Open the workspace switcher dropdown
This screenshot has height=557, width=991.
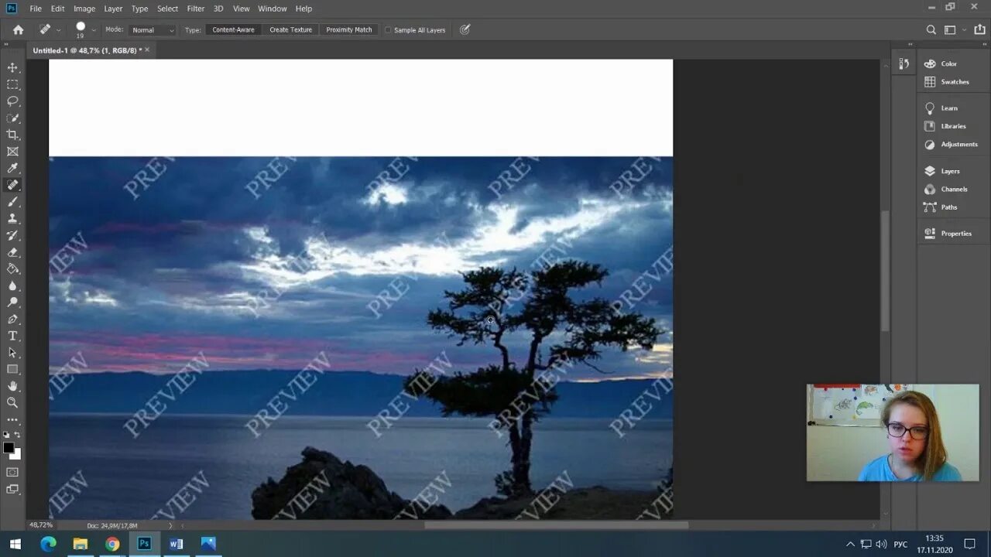click(954, 29)
